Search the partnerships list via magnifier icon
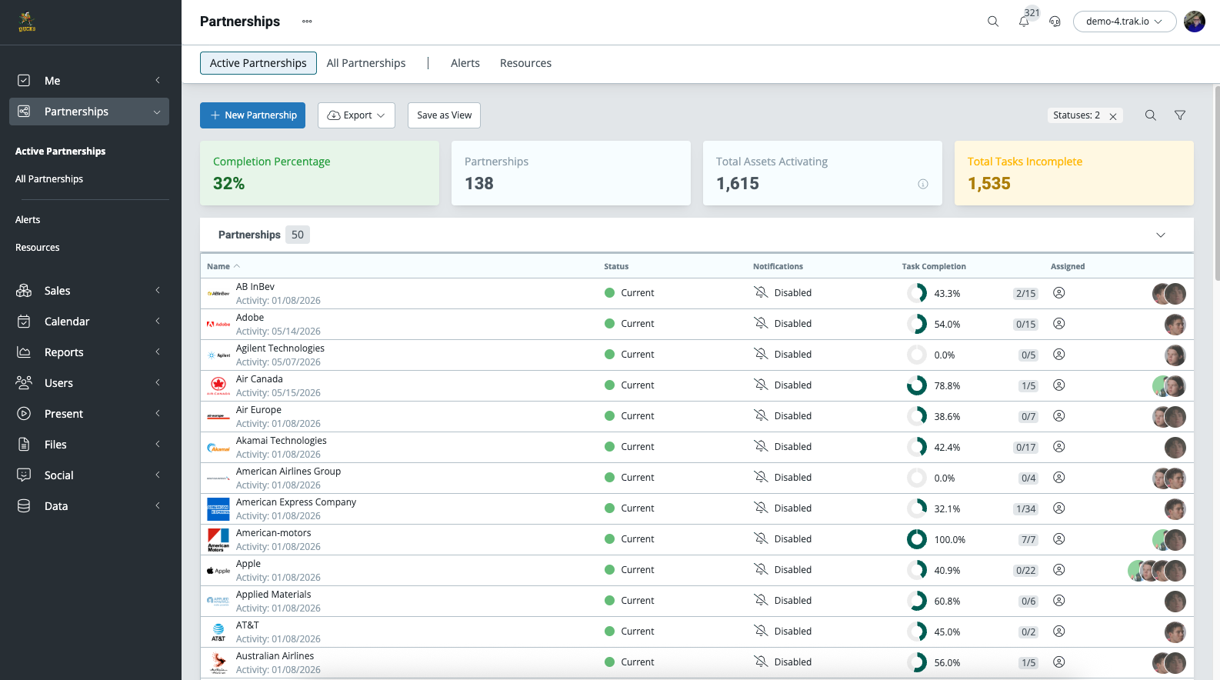The height and width of the screenshot is (680, 1220). pyautogui.click(x=1151, y=115)
